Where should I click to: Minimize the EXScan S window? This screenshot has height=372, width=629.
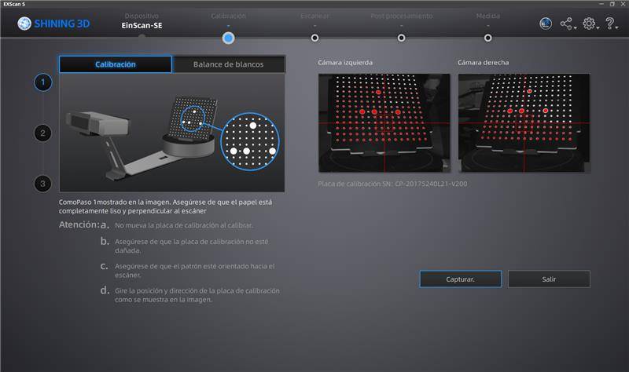coord(601,4)
